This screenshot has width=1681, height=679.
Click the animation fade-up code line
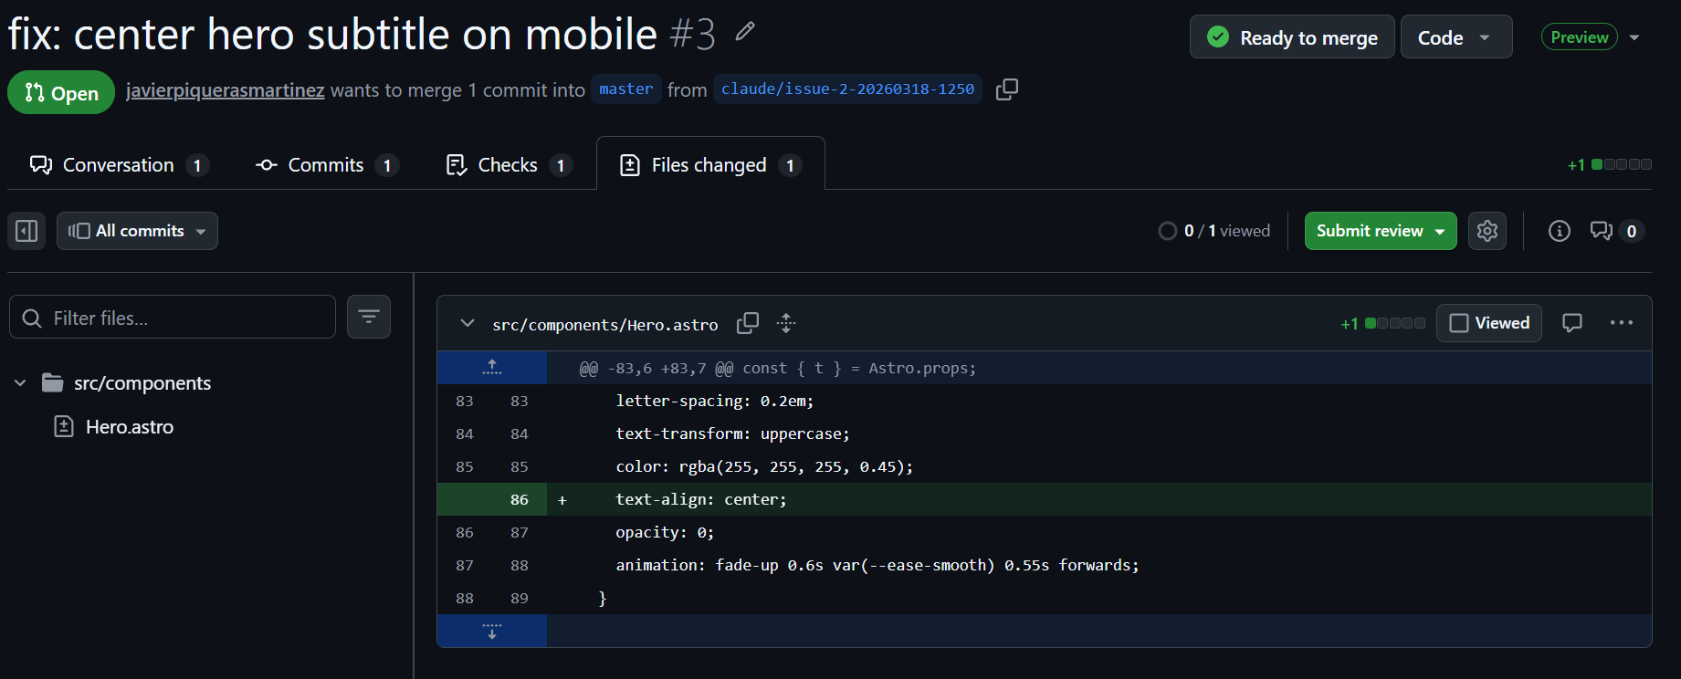877,566
